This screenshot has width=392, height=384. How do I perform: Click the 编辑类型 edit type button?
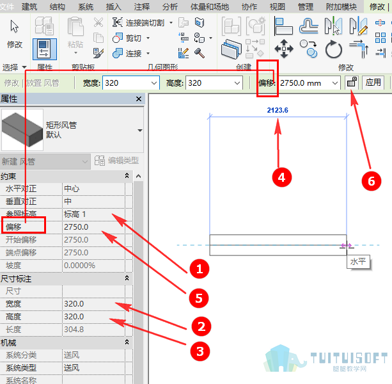(x=116, y=161)
